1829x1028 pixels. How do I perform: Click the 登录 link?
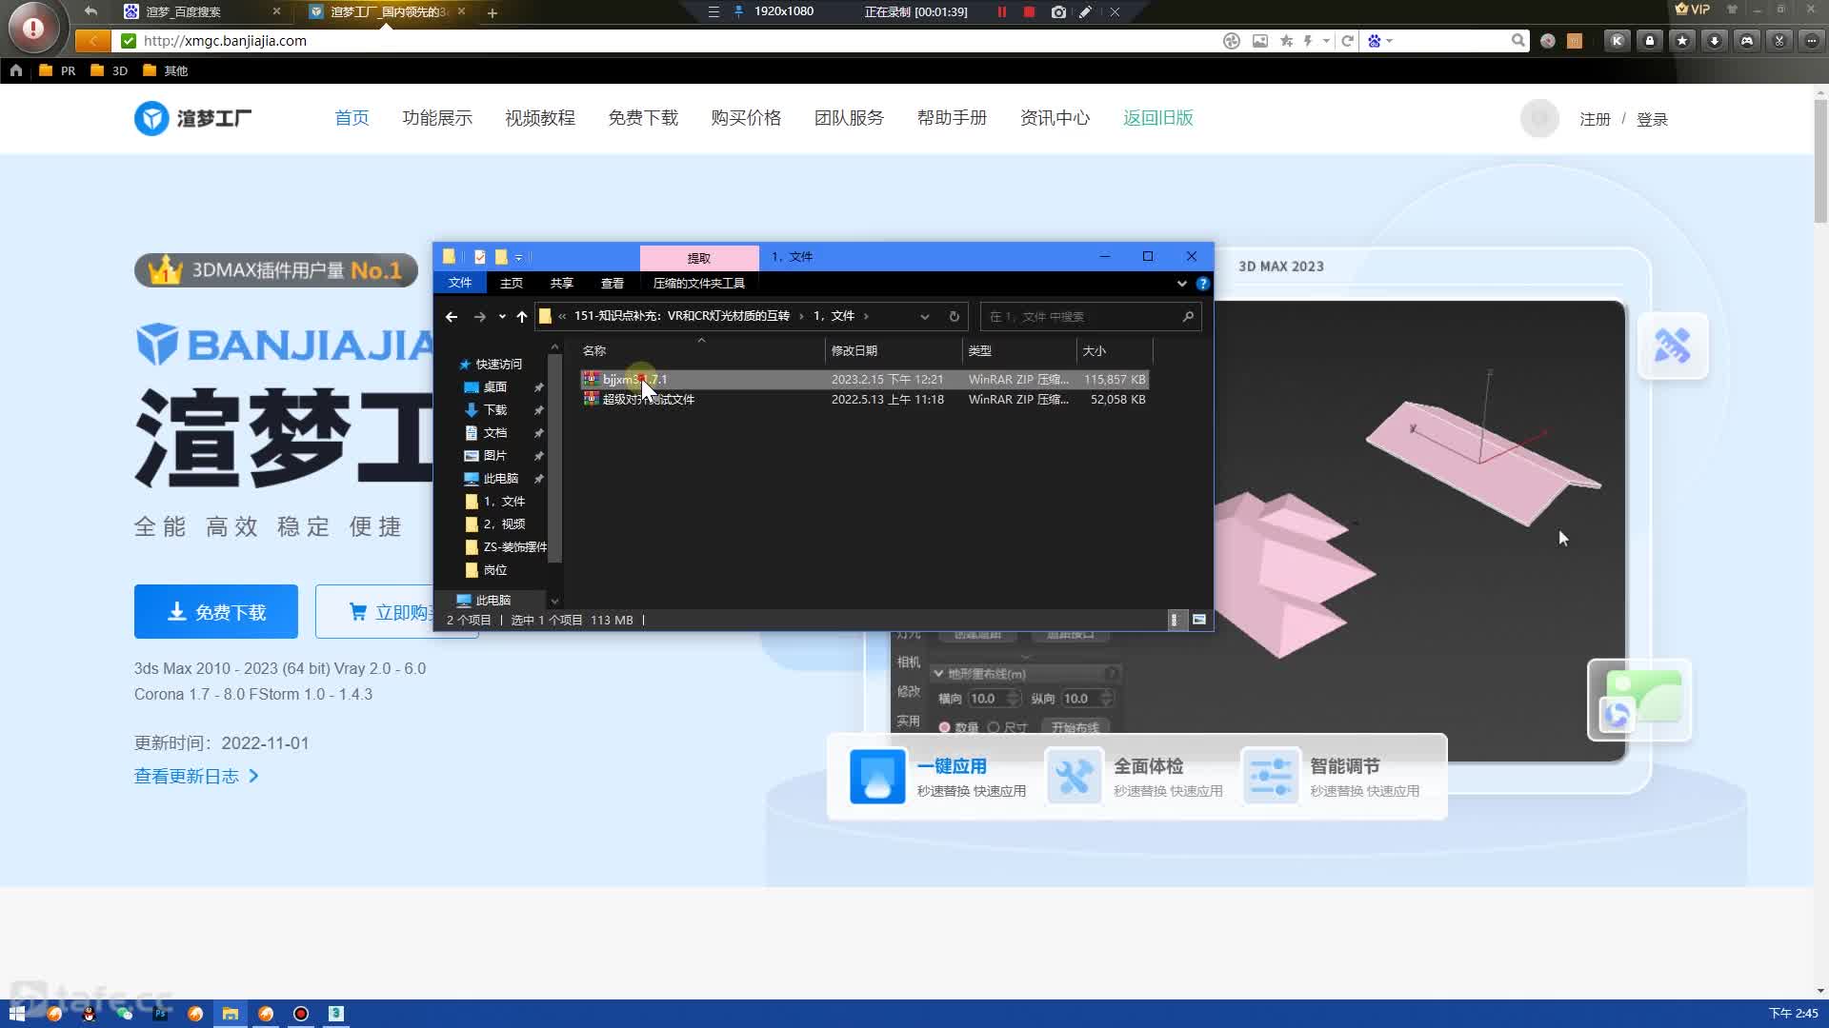(1652, 120)
